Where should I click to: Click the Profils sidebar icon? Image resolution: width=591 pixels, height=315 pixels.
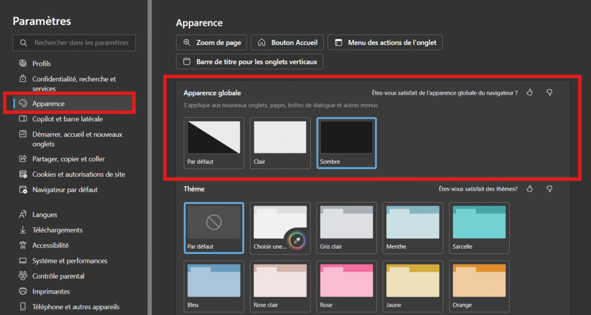pyautogui.click(x=23, y=63)
